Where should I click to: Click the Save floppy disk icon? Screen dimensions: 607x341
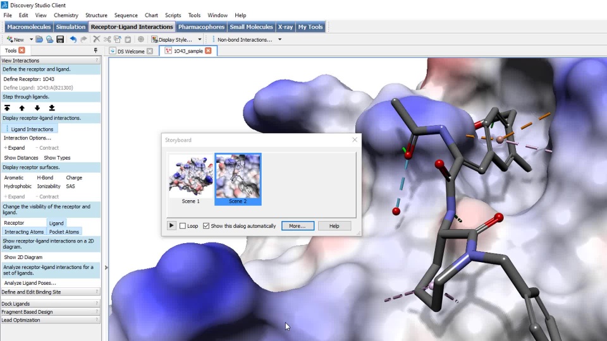click(x=60, y=39)
